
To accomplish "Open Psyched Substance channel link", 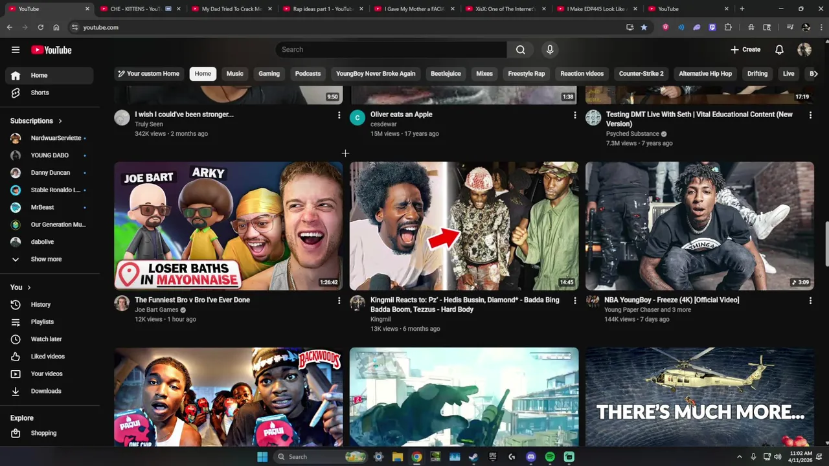I will [x=632, y=134].
